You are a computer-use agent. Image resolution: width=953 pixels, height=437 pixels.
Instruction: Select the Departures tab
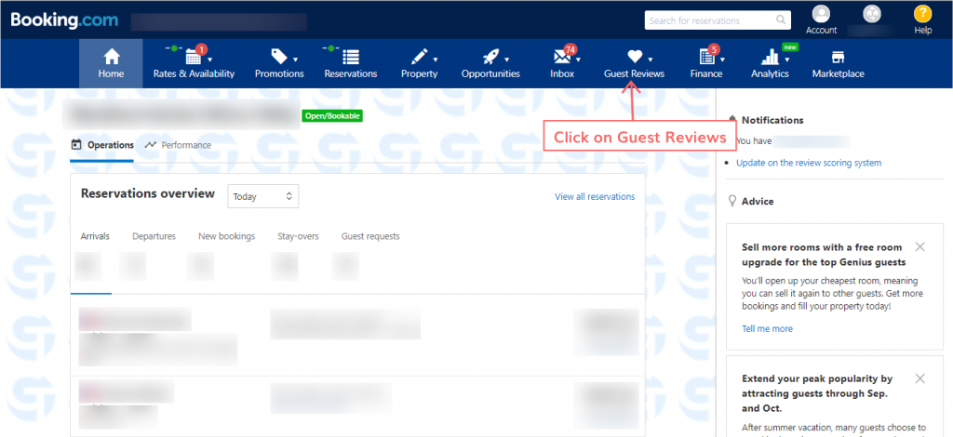coord(154,236)
